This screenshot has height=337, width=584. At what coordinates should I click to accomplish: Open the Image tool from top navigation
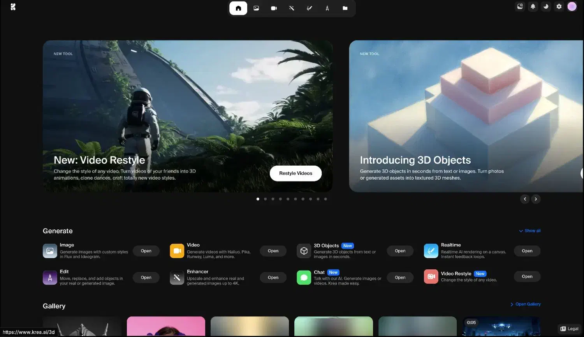pos(256,8)
